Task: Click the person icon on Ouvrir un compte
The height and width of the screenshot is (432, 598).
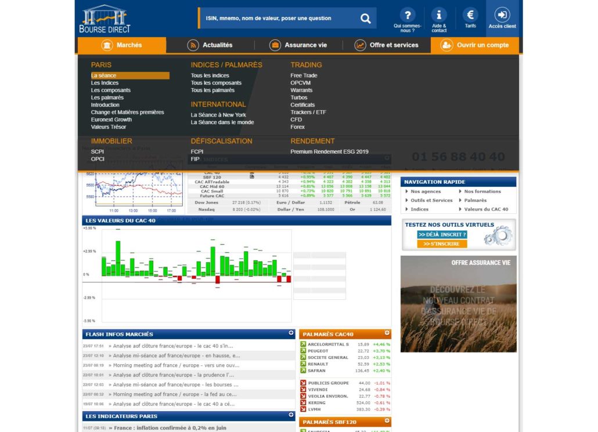Action: 446,45
